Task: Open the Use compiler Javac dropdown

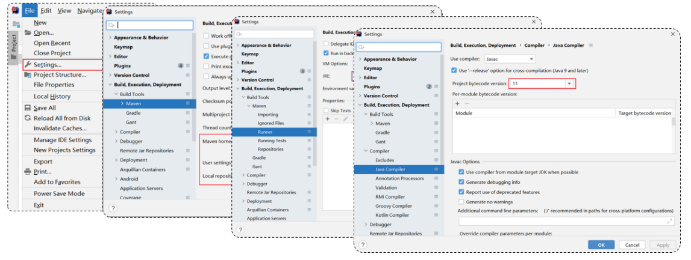Action: pyautogui.click(x=510, y=58)
